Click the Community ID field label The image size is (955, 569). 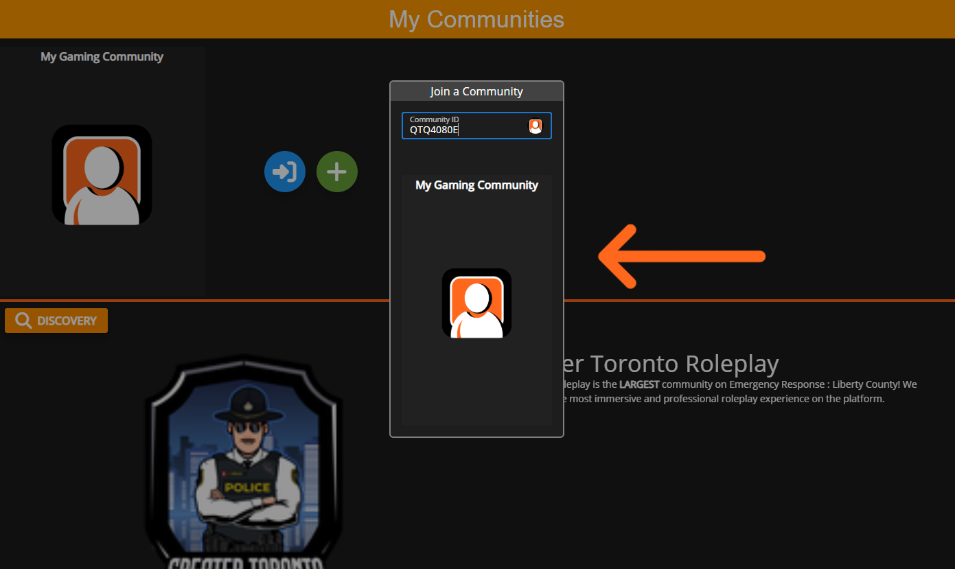coord(434,119)
